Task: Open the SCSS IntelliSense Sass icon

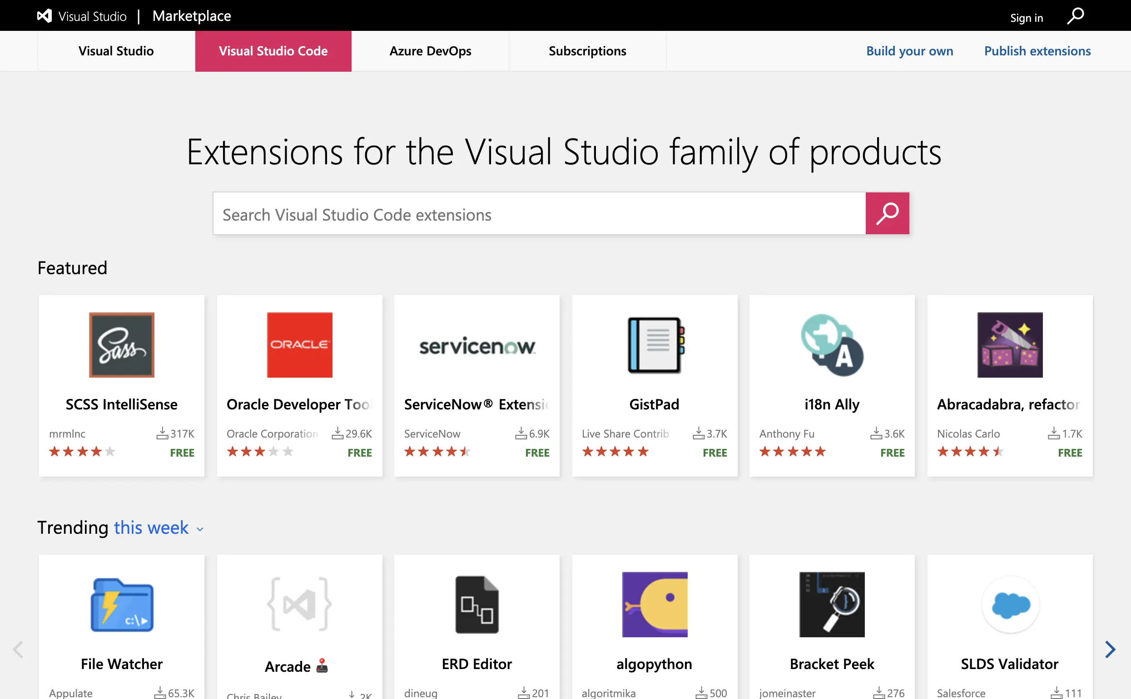Action: click(122, 345)
